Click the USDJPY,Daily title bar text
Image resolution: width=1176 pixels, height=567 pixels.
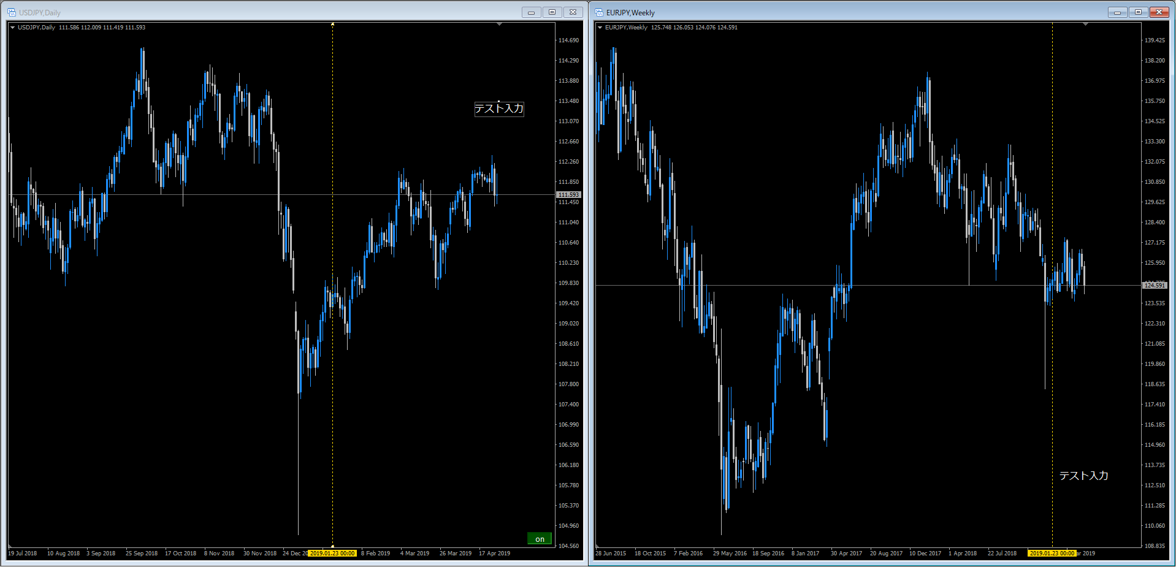tap(40, 13)
